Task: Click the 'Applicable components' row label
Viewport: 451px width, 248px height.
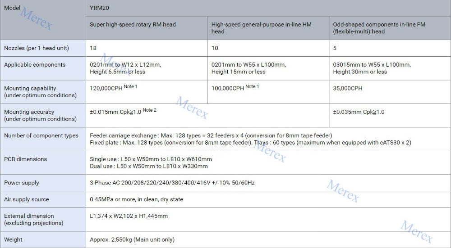Action: [35, 65]
